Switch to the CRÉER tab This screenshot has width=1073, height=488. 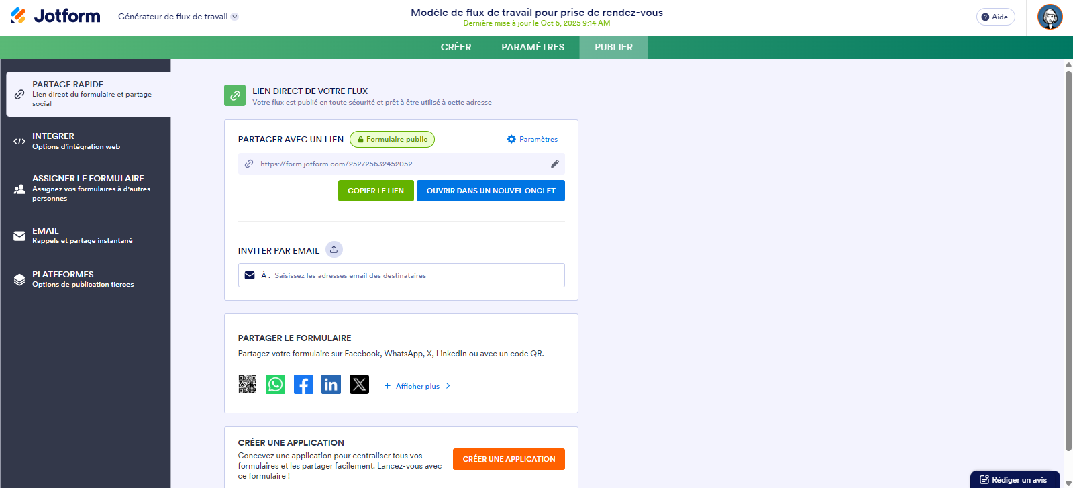point(456,47)
